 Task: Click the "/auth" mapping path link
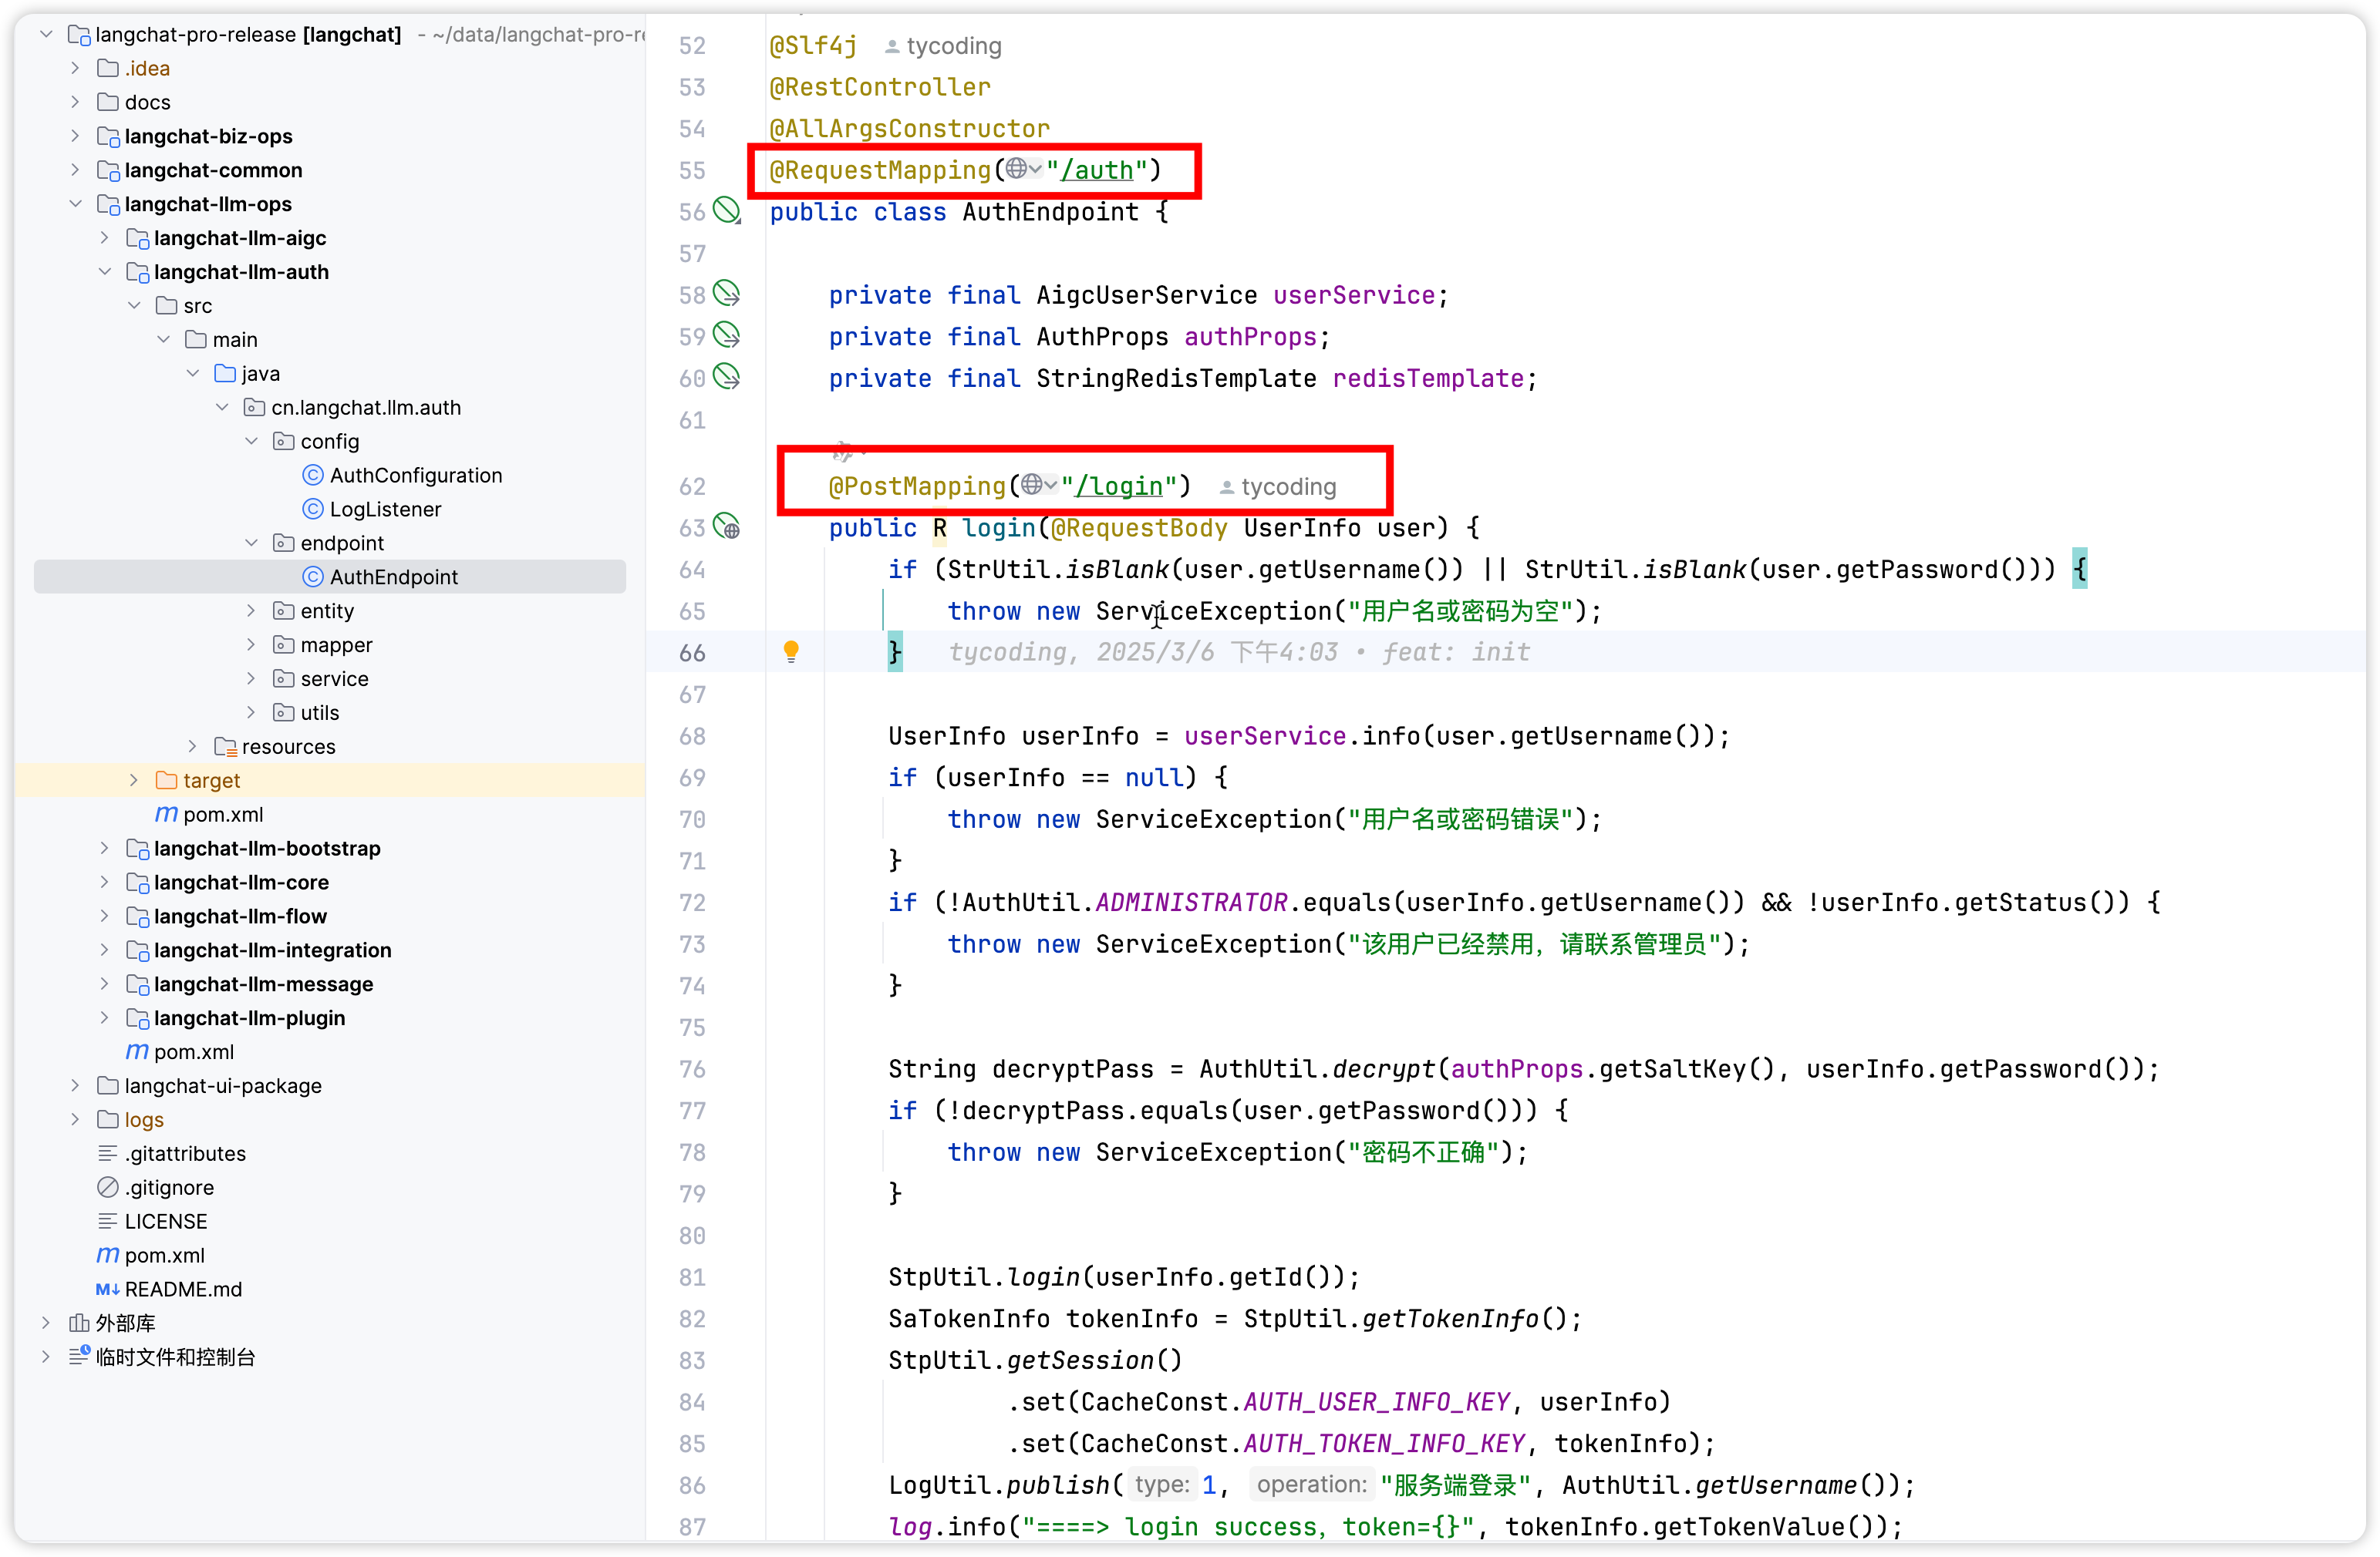pos(1097,170)
